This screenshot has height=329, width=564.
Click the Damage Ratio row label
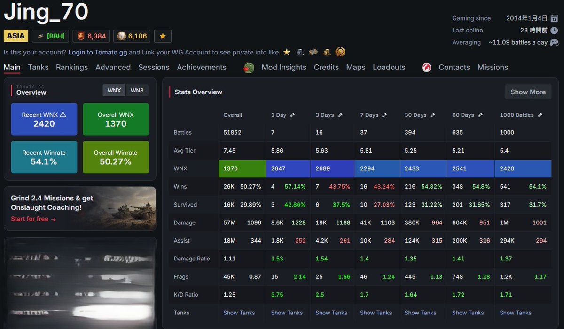point(192,259)
